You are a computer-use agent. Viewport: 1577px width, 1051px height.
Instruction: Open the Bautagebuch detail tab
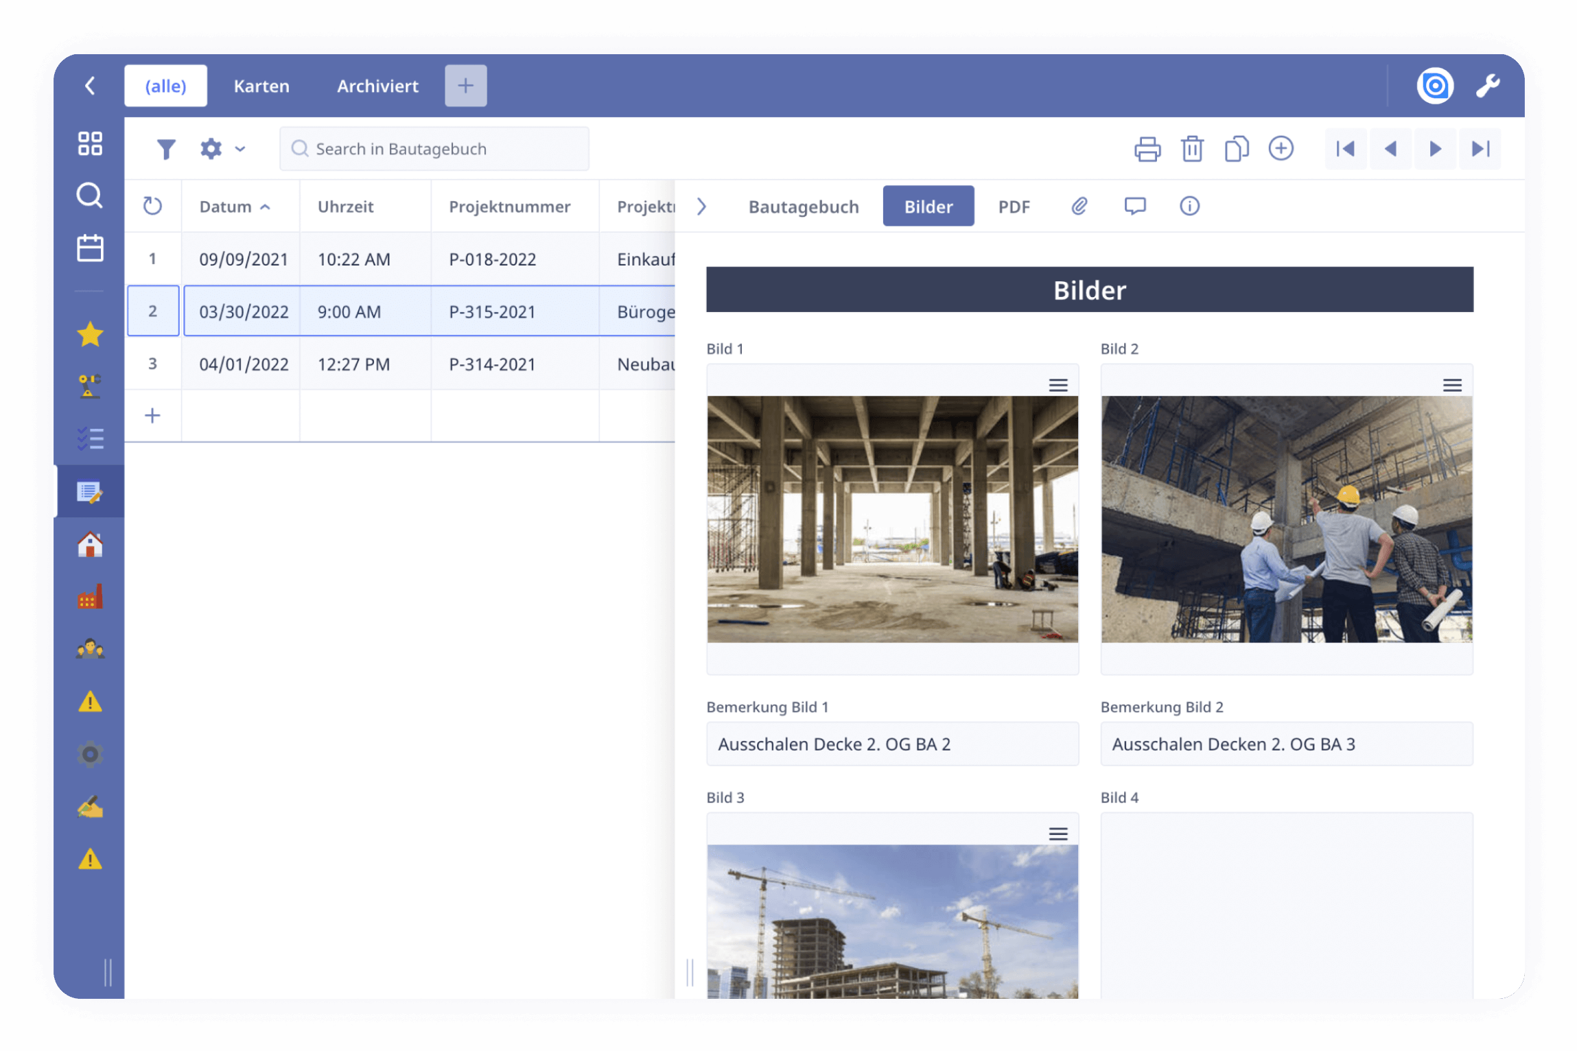pos(804,206)
